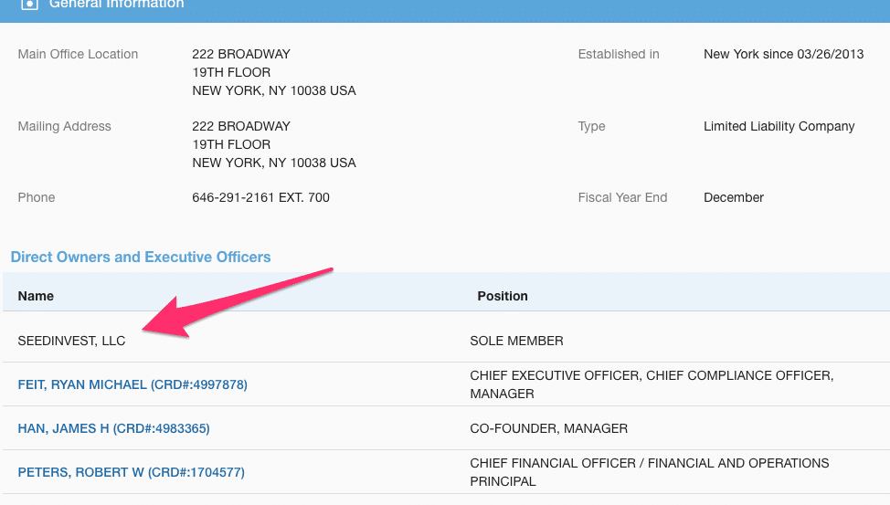Open PETERS, ROBERT W CRD link
The image size is (890, 505).
point(131,472)
